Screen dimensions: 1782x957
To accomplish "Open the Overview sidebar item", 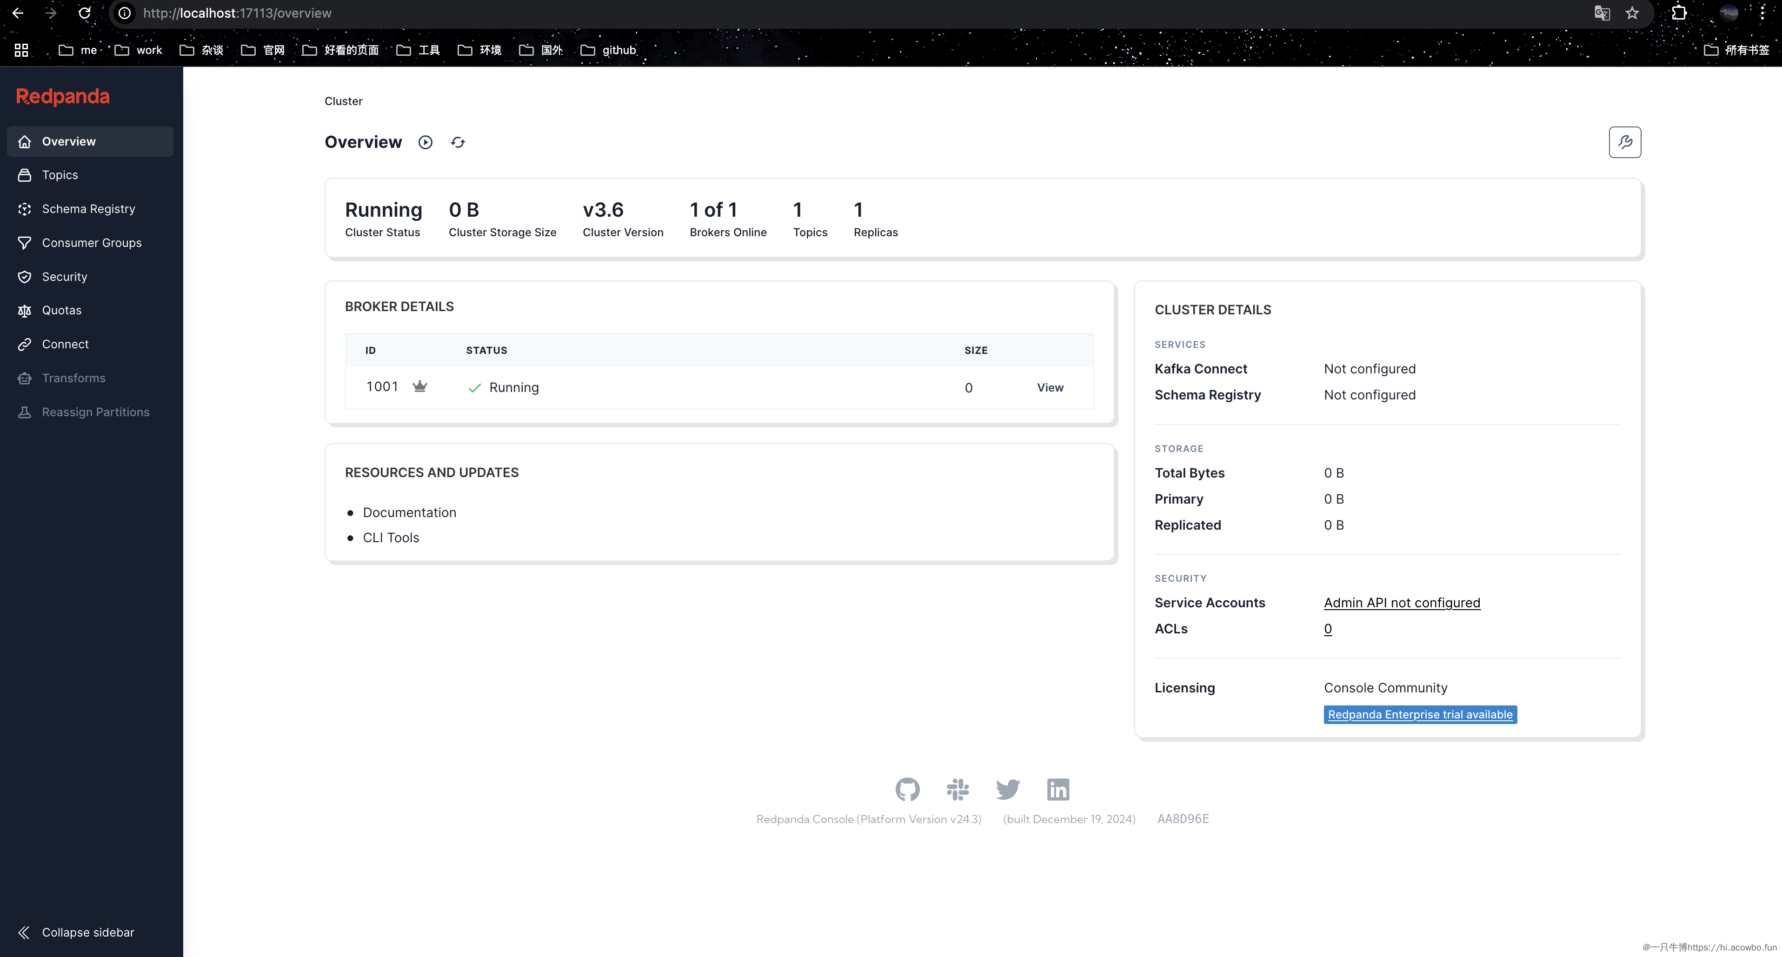I will point(90,141).
